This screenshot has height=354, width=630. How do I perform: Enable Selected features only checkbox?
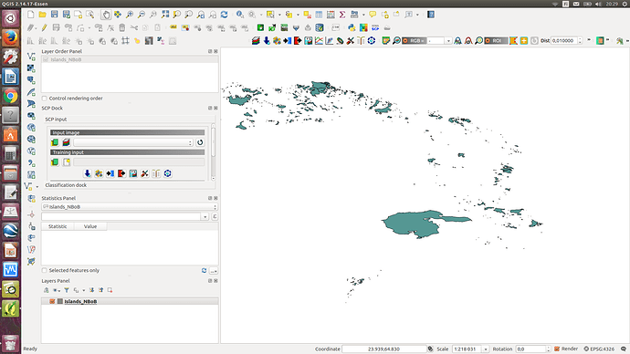45,270
